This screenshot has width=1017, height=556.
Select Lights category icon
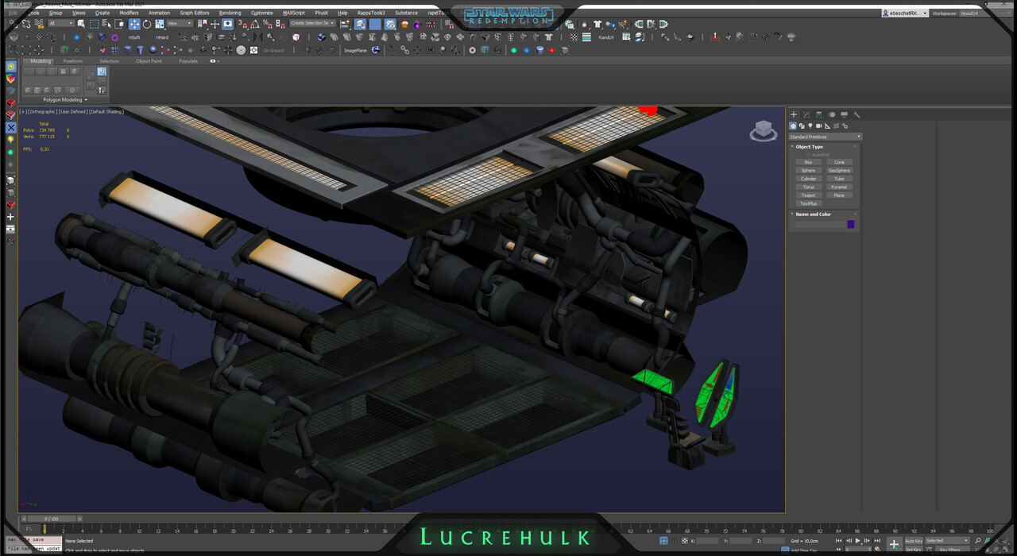tap(810, 126)
